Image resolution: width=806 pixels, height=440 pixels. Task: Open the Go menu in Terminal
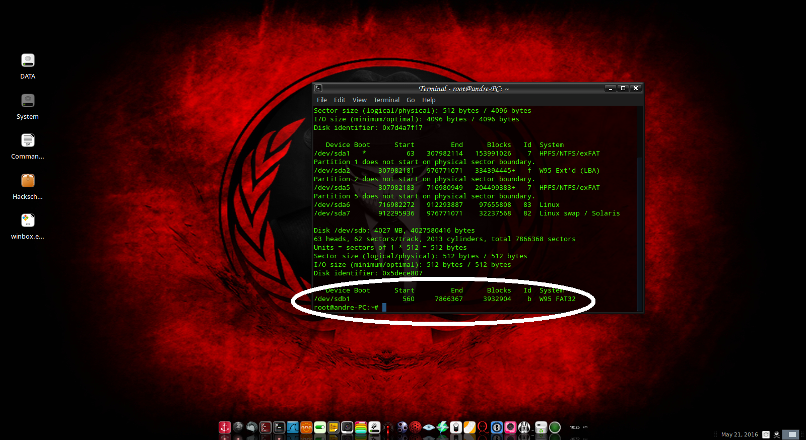[411, 100]
